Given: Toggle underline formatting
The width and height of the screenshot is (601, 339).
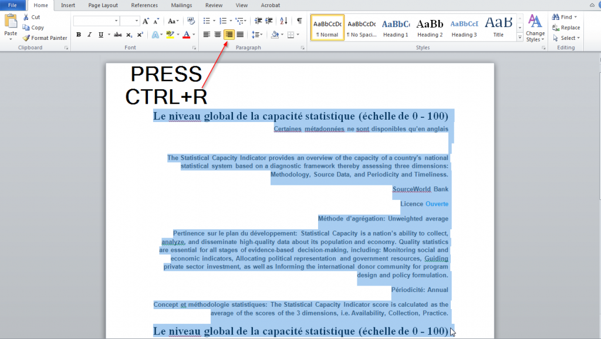Looking at the screenshot, I should point(101,35).
